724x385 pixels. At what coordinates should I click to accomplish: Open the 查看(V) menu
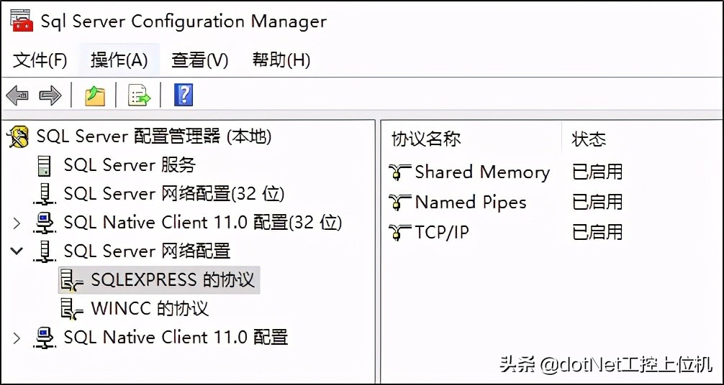click(x=199, y=60)
